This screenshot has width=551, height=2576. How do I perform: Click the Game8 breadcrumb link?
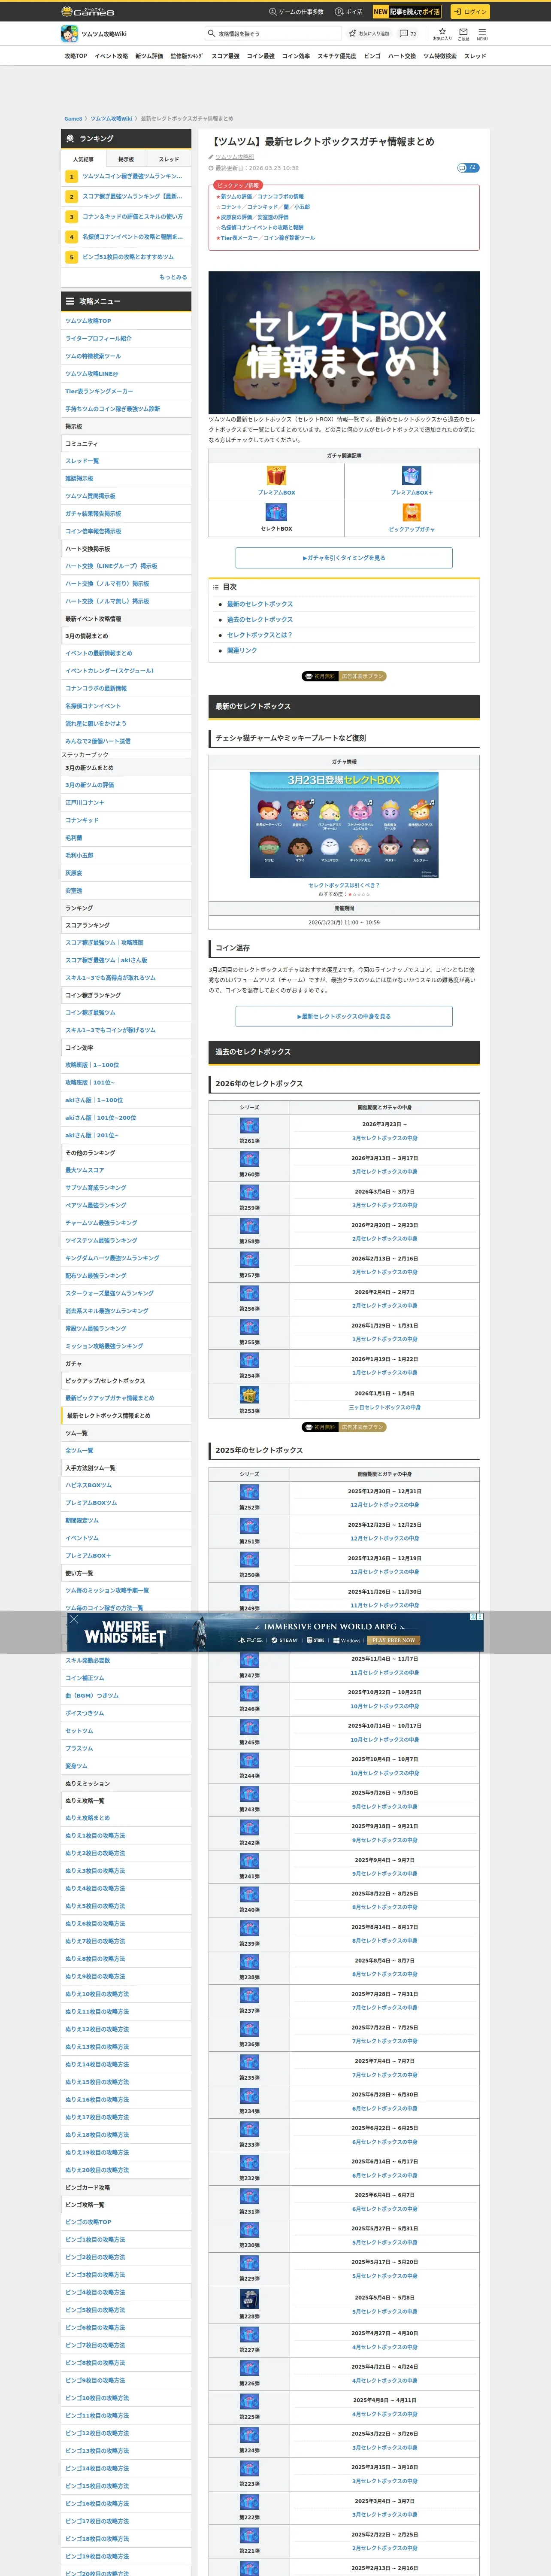click(73, 119)
